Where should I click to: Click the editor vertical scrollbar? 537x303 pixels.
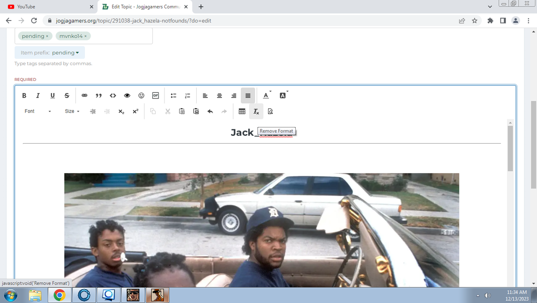pos(510,148)
